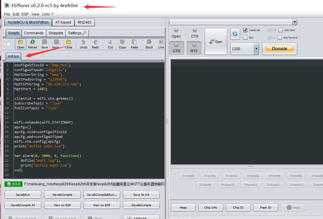This screenshot has width=323, height=219.
Task: Click the Heap button
Action: point(183,207)
